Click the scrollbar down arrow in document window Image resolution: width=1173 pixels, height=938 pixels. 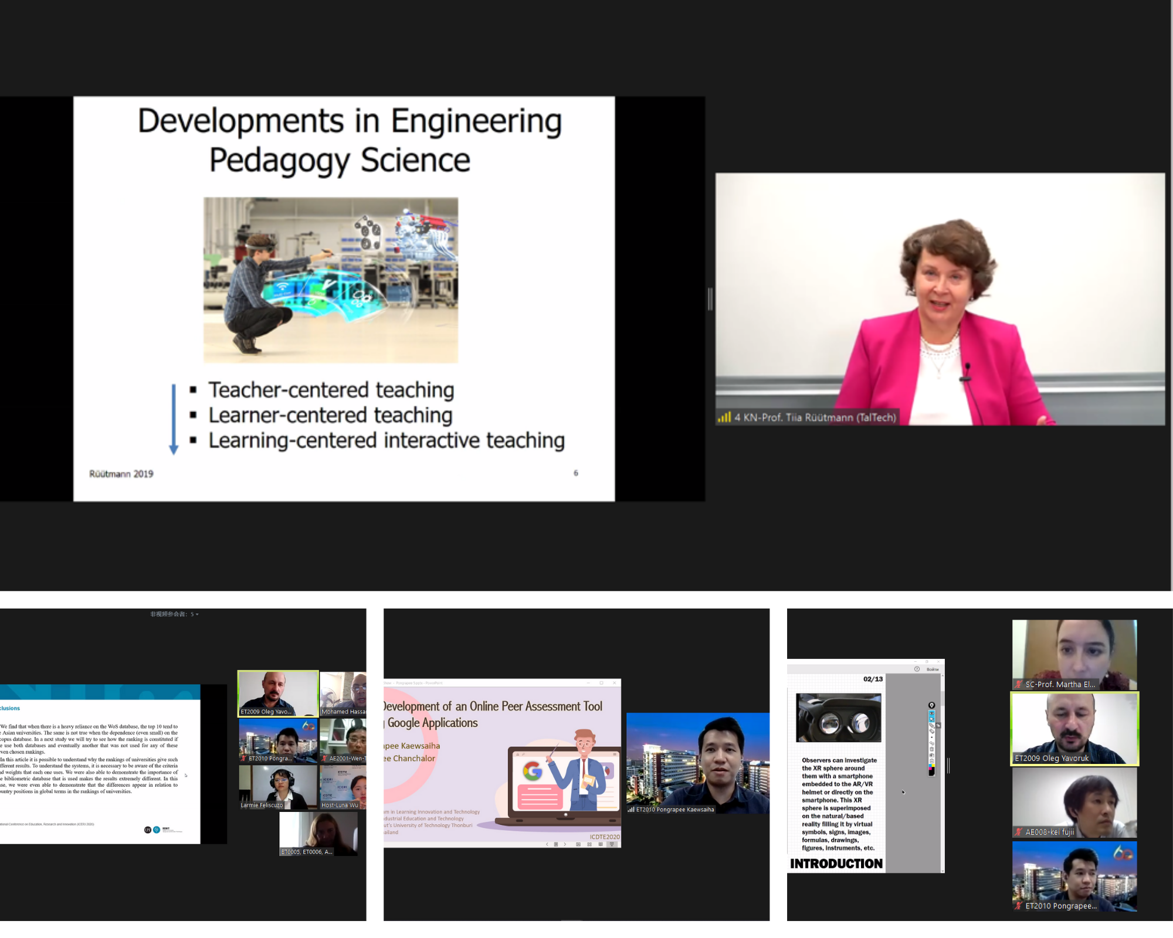[942, 871]
